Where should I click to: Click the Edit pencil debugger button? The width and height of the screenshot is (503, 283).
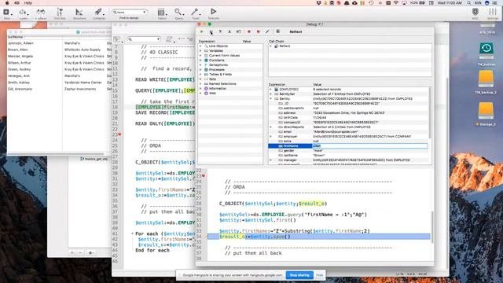coord(267,31)
